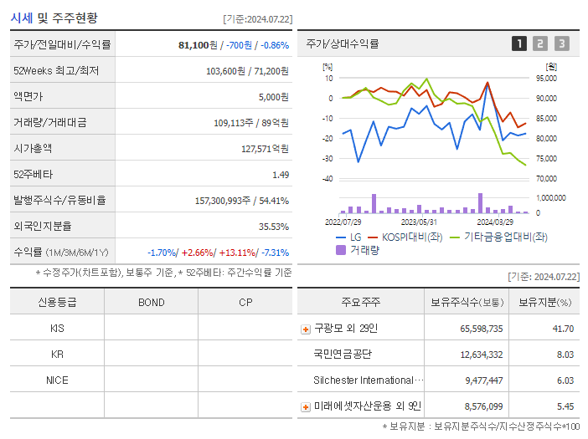Viewport: 588px width, 439px height.
Task: Expand 구광모 외 29인 shareholder group
Action: (306, 329)
